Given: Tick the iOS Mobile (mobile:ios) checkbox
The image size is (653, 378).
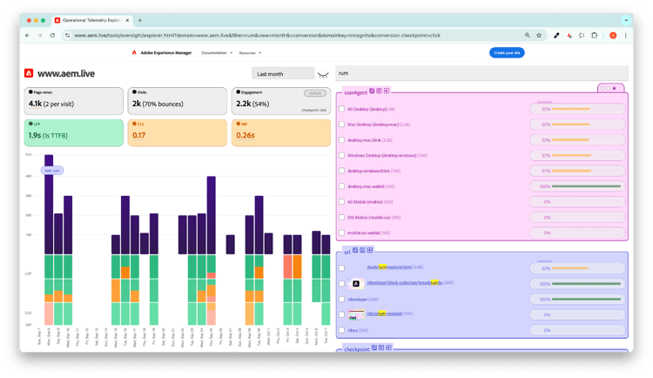Looking at the screenshot, I should coord(342,217).
